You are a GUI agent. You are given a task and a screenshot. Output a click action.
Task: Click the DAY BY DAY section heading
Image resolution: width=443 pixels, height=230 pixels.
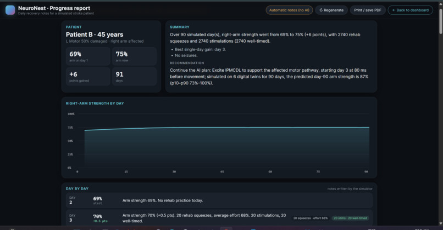click(77, 188)
